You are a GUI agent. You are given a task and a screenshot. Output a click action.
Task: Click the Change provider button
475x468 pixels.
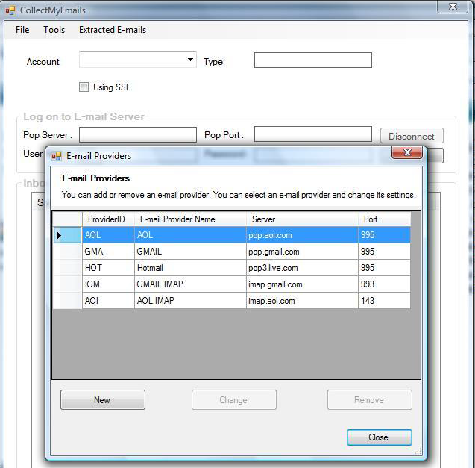pyautogui.click(x=234, y=400)
